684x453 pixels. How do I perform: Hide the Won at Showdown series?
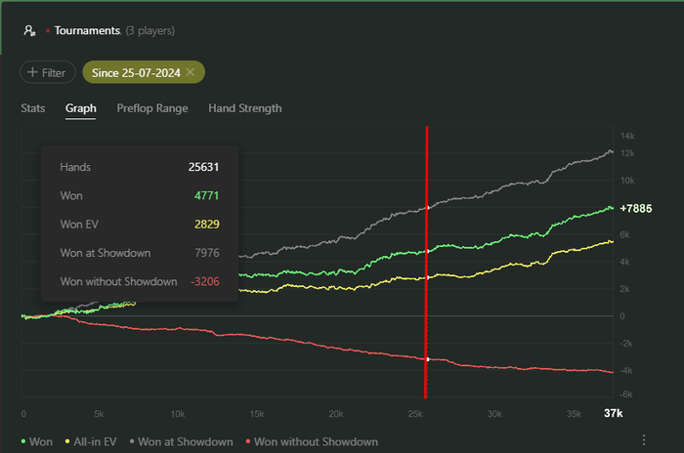(182, 441)
